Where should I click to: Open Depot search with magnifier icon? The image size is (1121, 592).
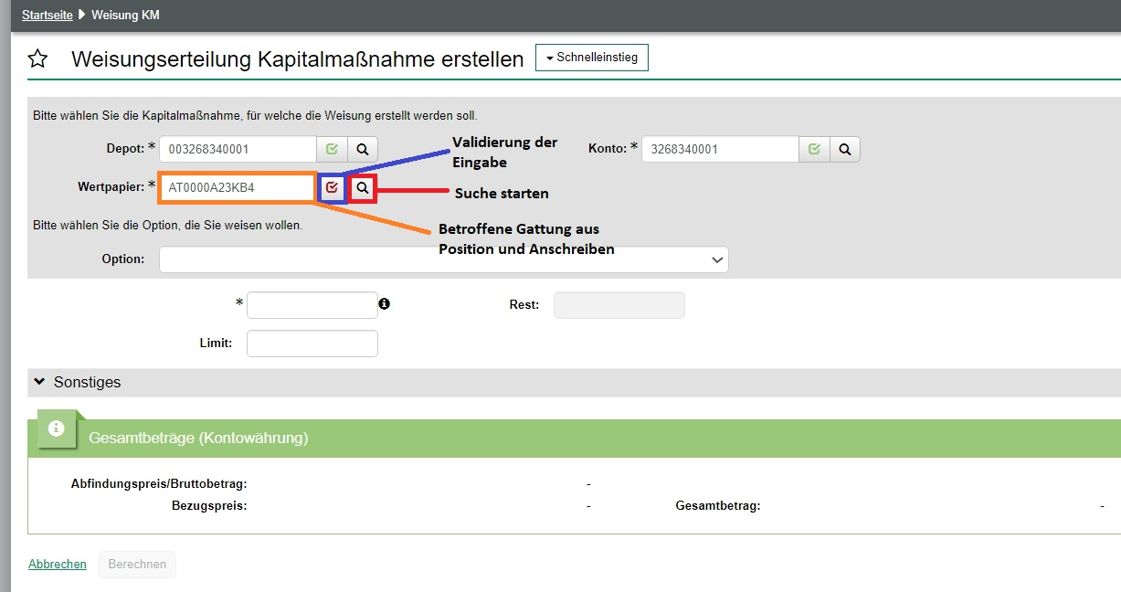[363, 149]
